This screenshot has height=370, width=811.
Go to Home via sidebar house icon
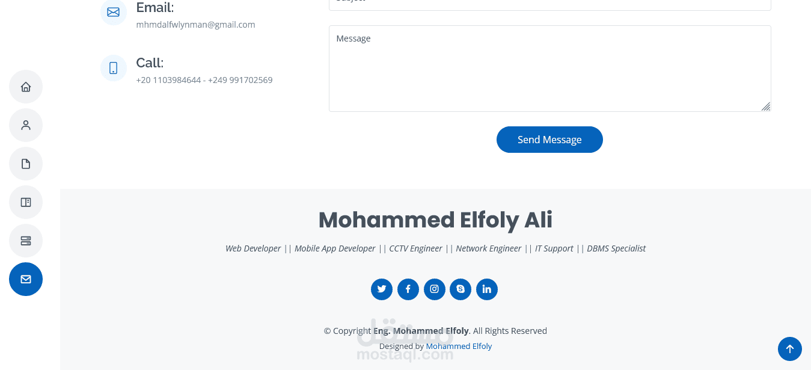(26, 87)
